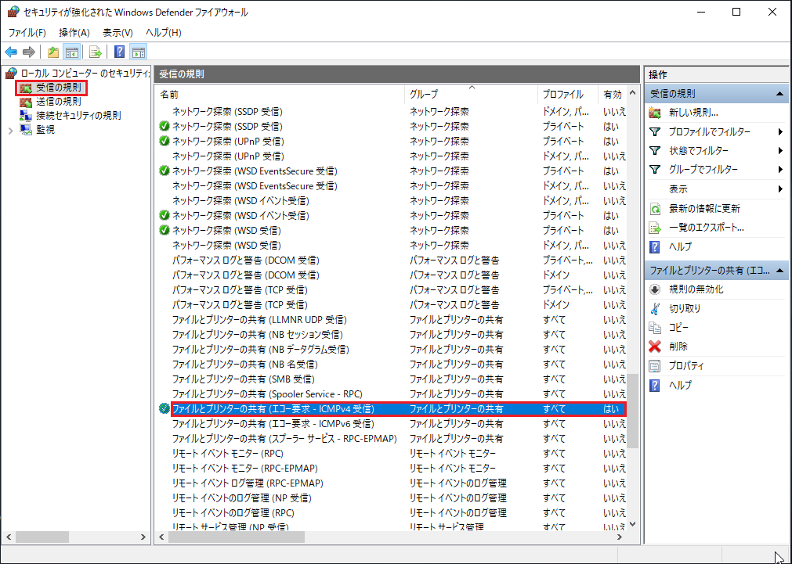Select 送信の規則 in the tree
The height and width of the screenshot is (564, 792).
coord(58,102)
